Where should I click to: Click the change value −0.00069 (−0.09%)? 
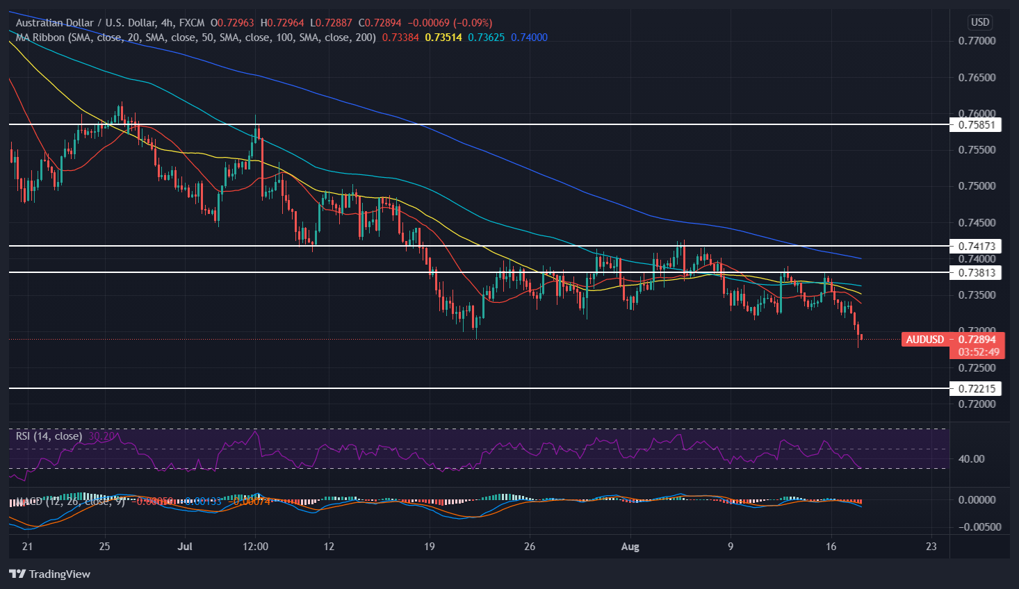tap(448, 23)
